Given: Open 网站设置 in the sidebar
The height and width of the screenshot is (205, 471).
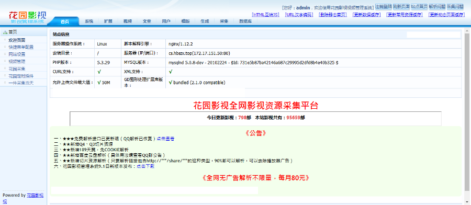Looking at the screenshot, I should (17, 54).
